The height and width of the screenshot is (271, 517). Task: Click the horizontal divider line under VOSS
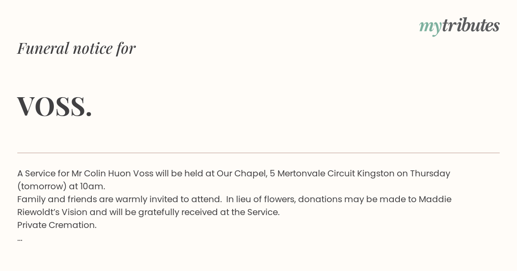(258, 153)
